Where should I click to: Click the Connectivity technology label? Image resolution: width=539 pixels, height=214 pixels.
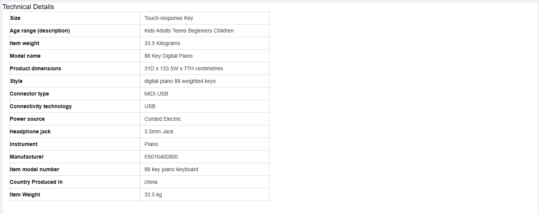pyautogui.click(x=41, y=106)
